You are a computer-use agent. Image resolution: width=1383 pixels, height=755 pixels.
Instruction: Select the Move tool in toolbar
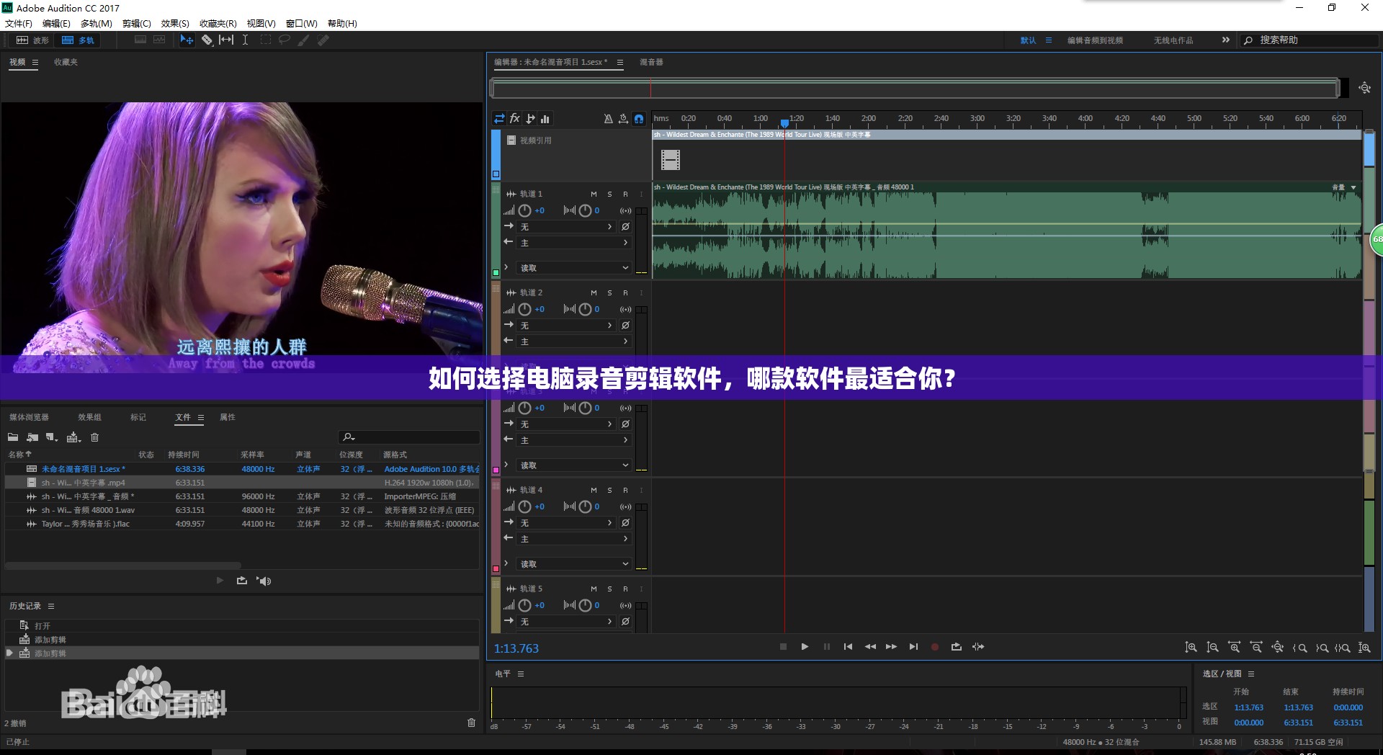[187, 40]
